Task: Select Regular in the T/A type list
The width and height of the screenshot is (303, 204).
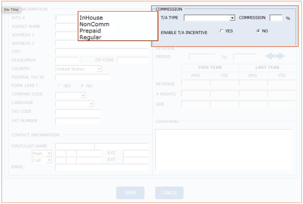Action: (91, 37)
